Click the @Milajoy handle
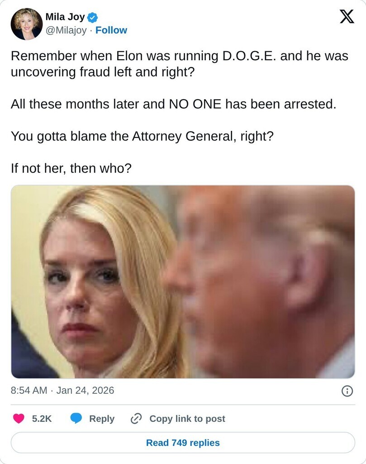 click(x=66, y=30)
